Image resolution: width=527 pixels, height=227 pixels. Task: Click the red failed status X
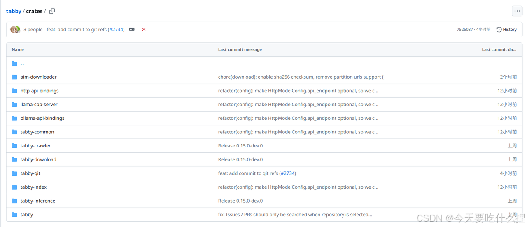144,30
